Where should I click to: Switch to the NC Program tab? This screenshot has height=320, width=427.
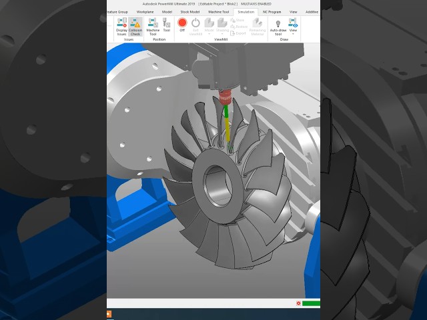coord(272,12)
